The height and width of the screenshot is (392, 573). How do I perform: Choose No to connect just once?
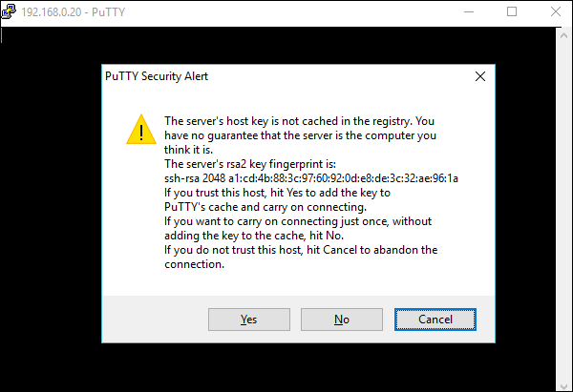[x=341, y=320]
